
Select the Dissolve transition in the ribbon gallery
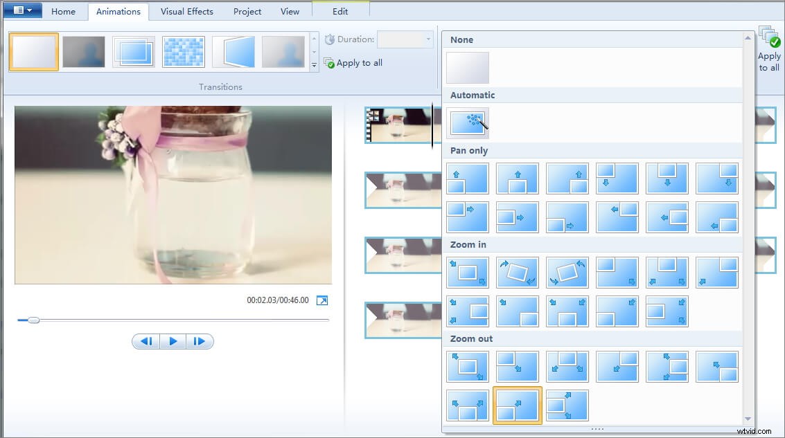point(183,51)
